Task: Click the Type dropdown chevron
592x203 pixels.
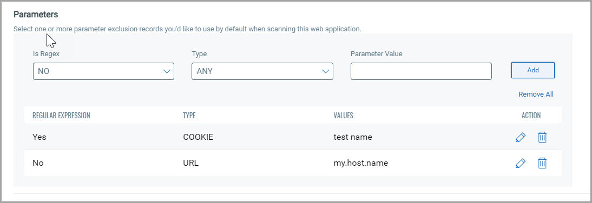Action: (x=326, y=71)
